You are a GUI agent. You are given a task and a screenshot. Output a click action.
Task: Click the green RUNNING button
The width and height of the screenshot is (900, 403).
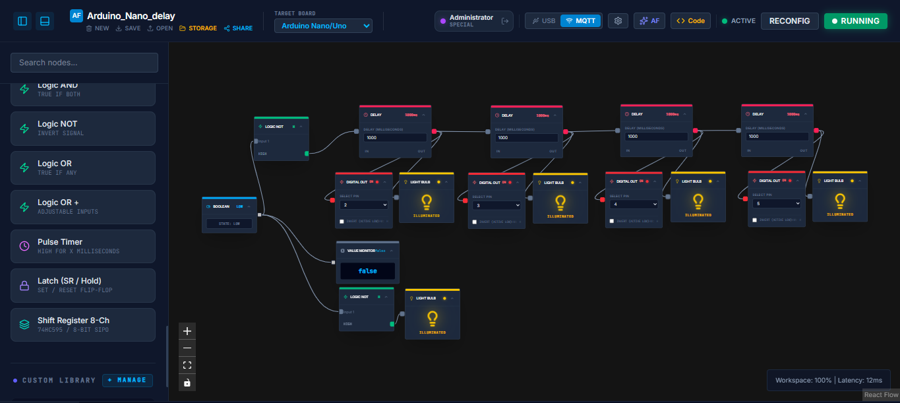tap(855, 21)
